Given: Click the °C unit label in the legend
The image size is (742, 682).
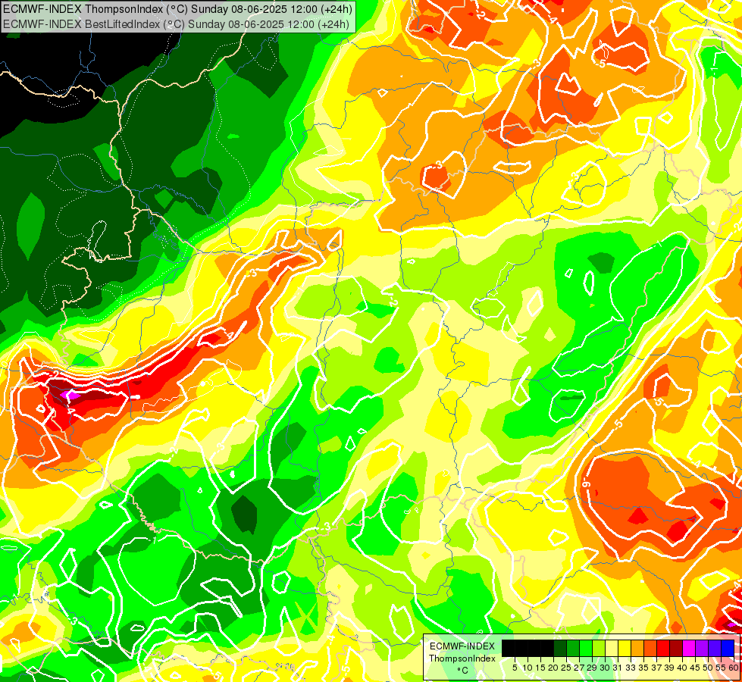Looking at the screenshot, I should pos(463,671).
